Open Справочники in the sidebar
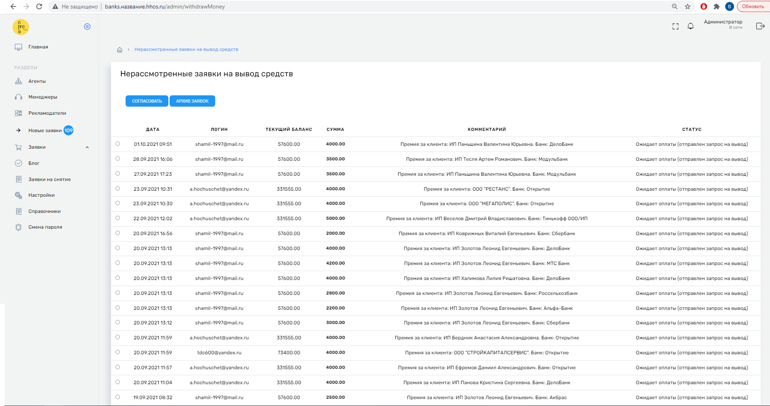770x406 pixels. [44, 211]
